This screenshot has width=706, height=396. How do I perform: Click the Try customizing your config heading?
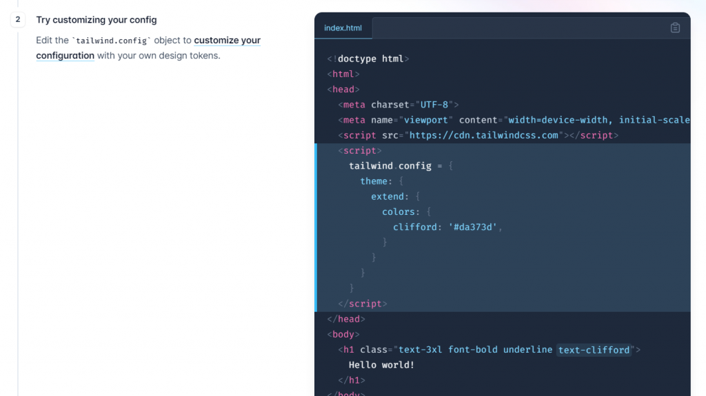(97, 20)
